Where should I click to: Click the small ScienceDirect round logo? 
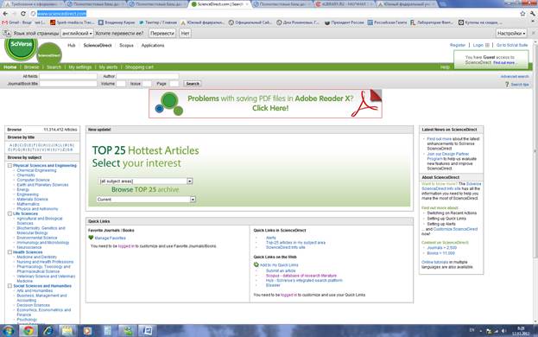(x=49, y=55)
